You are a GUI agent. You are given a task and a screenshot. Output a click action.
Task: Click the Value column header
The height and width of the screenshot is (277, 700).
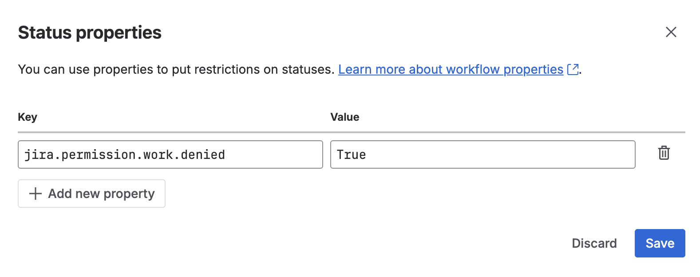[x=344, y=117]
